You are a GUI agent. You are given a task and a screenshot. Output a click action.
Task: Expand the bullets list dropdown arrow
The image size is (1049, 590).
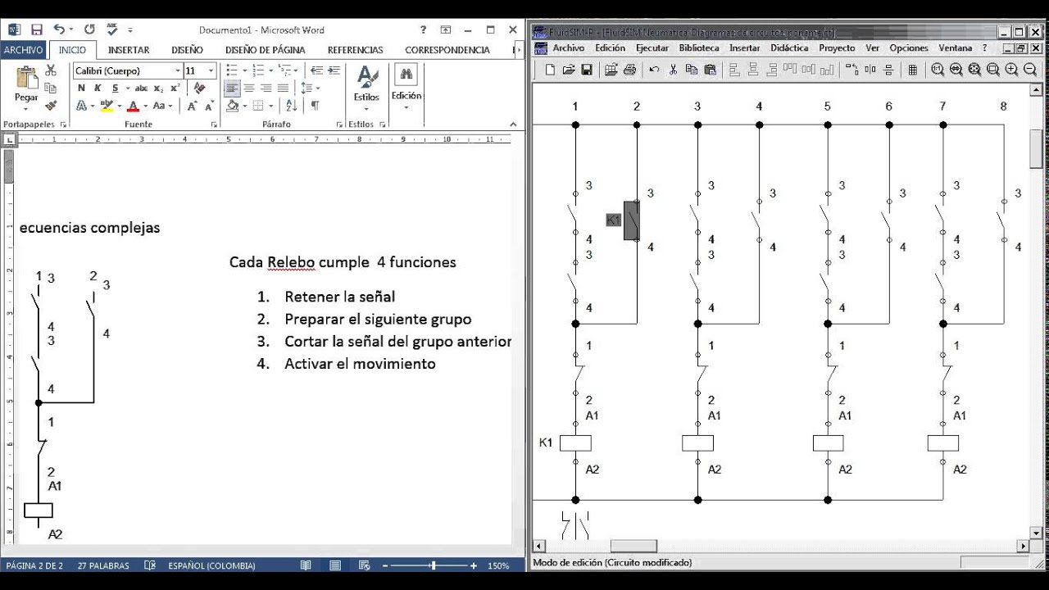tap(244, 70)
